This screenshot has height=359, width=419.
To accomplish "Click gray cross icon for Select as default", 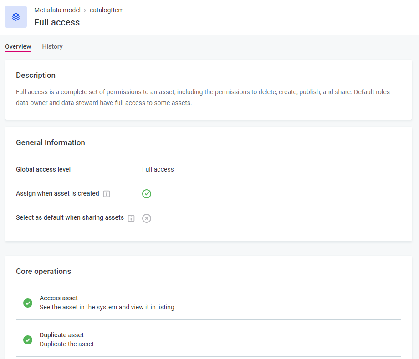I will 147,218.
